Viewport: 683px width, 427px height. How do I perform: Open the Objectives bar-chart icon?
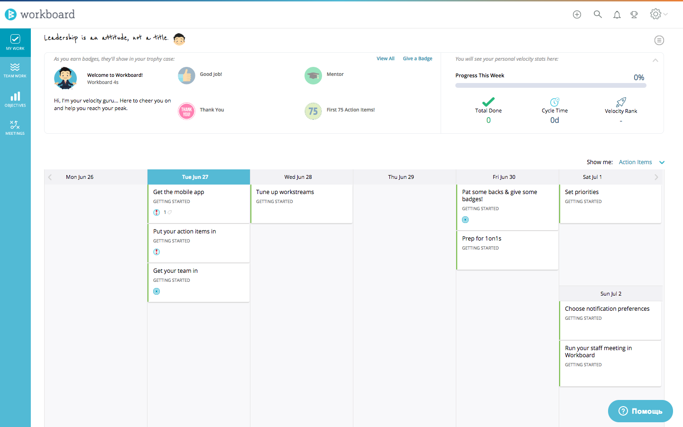(x=15, y=99)
